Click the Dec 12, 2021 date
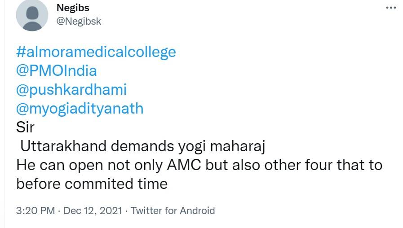The height and width of the screenshot is (228, 403). (x=93, y=210)
